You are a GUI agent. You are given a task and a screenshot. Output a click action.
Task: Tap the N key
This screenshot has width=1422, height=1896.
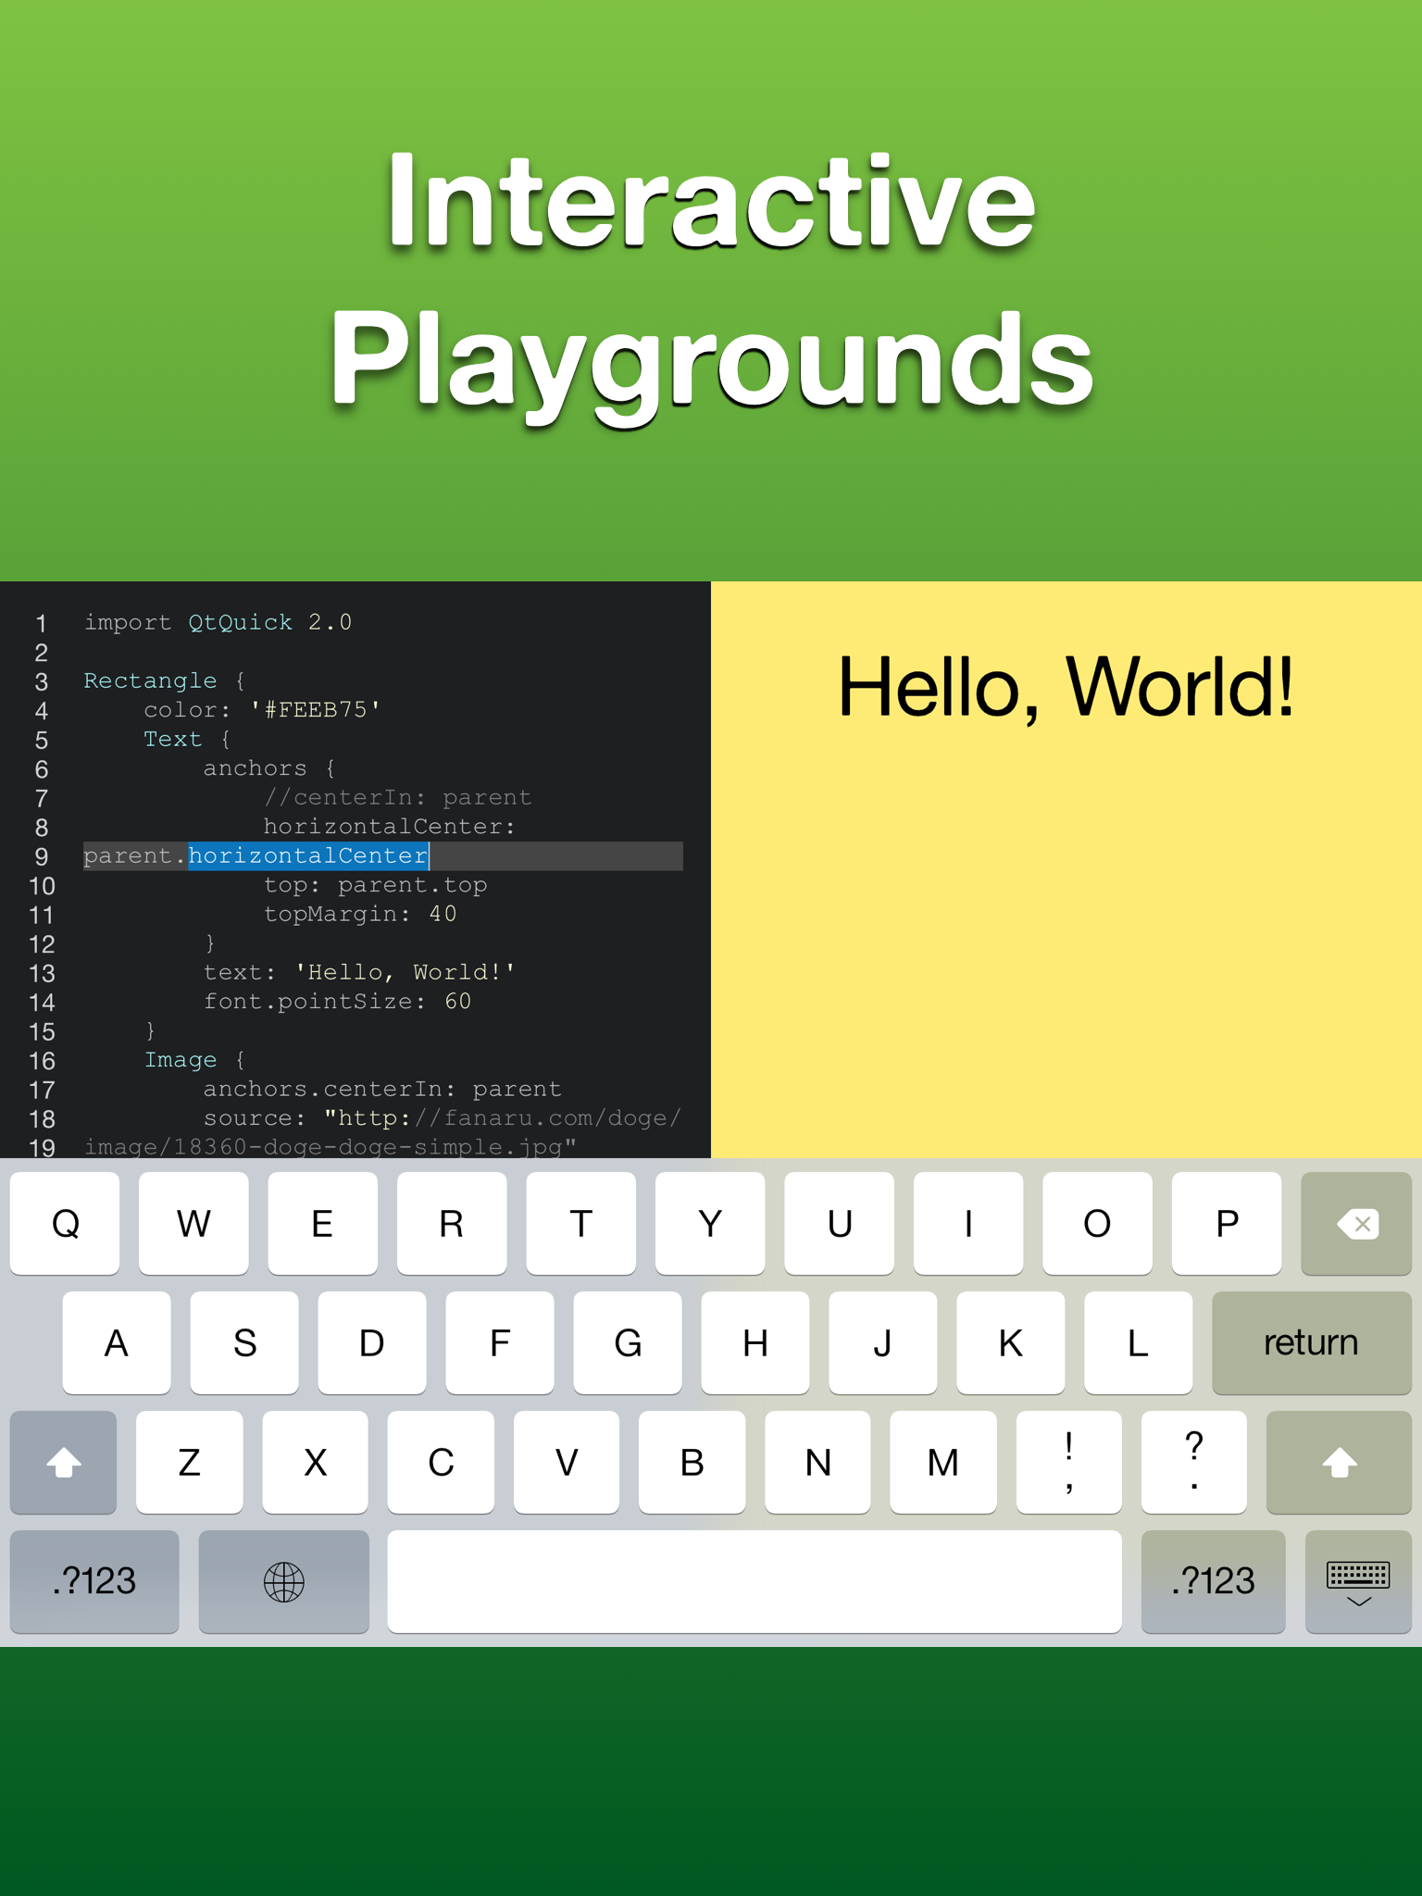click(818, 1463)
